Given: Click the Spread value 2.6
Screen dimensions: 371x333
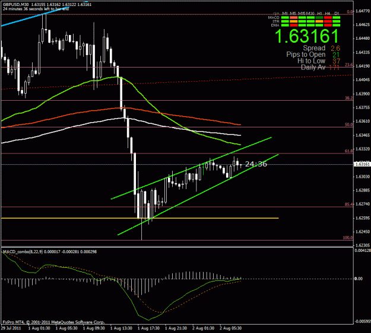Looking at the screenshot, I should point(335,49).
